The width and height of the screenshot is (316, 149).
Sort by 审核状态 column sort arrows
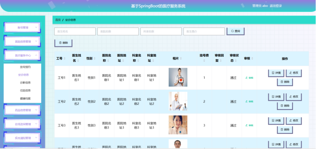coord(236,61)
